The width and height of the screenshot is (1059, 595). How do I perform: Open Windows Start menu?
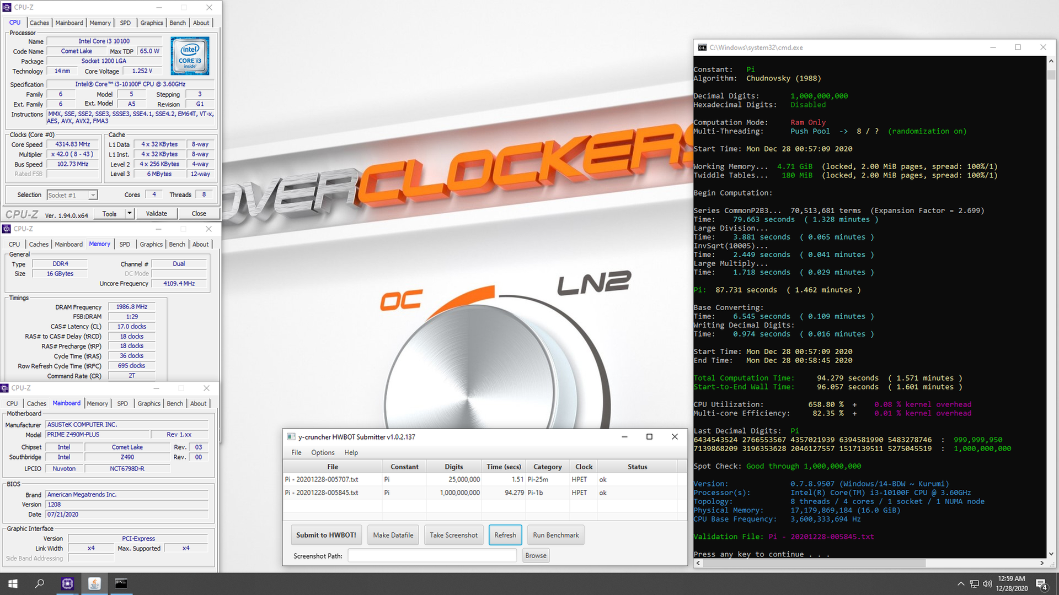coord(13,583)
